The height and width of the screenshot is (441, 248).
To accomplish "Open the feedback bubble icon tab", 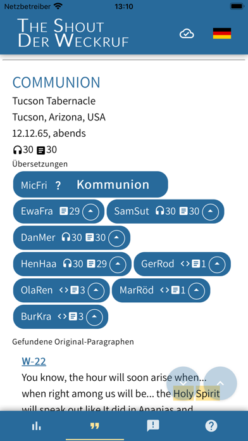I will (153, 426).
